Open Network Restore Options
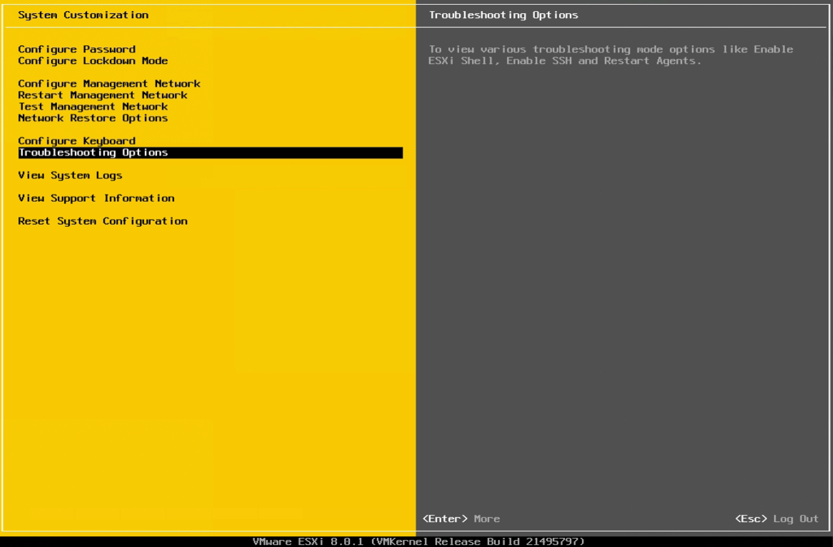The image size is (833, 547). tap(93, 118)
